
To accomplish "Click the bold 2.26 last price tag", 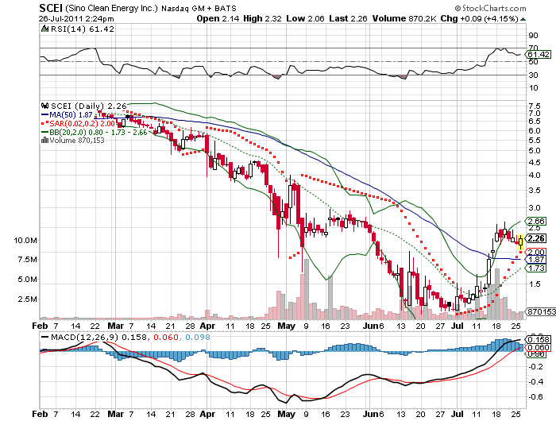I will pyautogui.click(x=536, y=238).
